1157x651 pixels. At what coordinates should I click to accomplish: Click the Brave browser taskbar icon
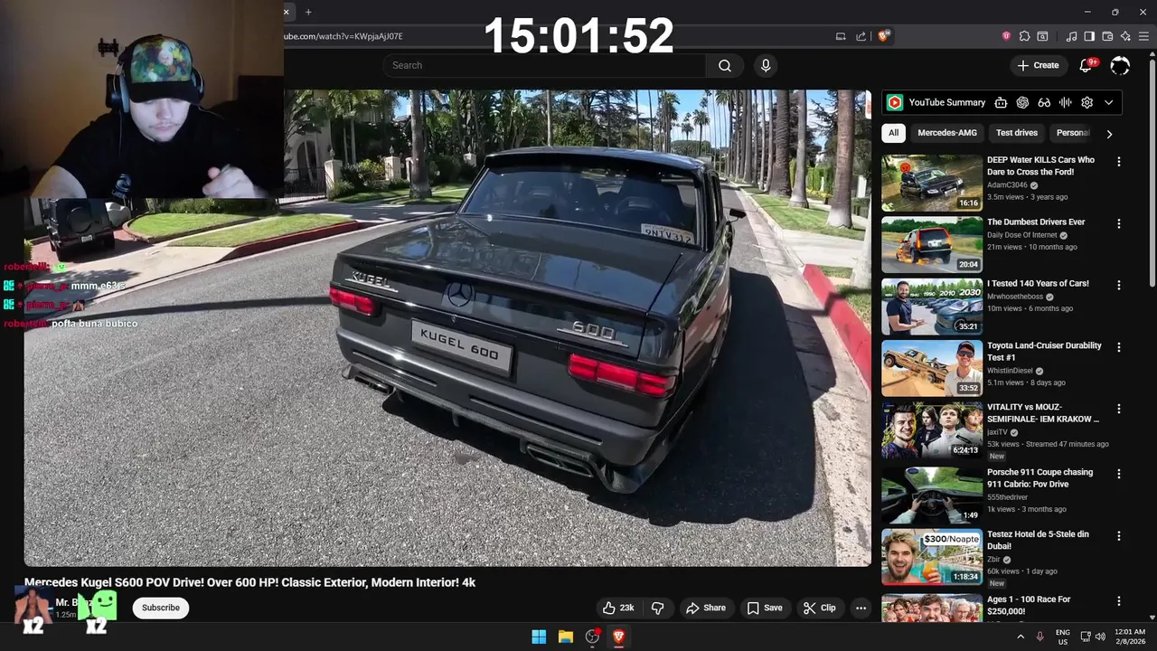(619, 637)
